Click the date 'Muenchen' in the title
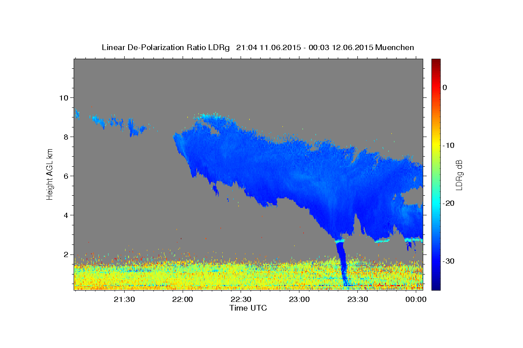The width and height of the screenshot is (523, 348). 395,47
